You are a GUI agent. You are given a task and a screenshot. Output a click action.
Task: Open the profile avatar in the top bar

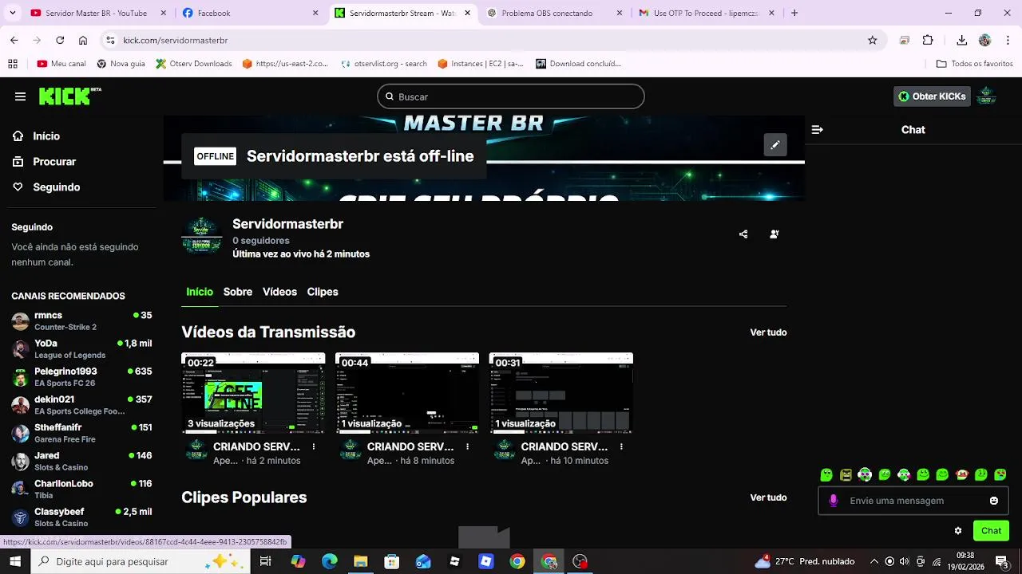click(986, 96)
